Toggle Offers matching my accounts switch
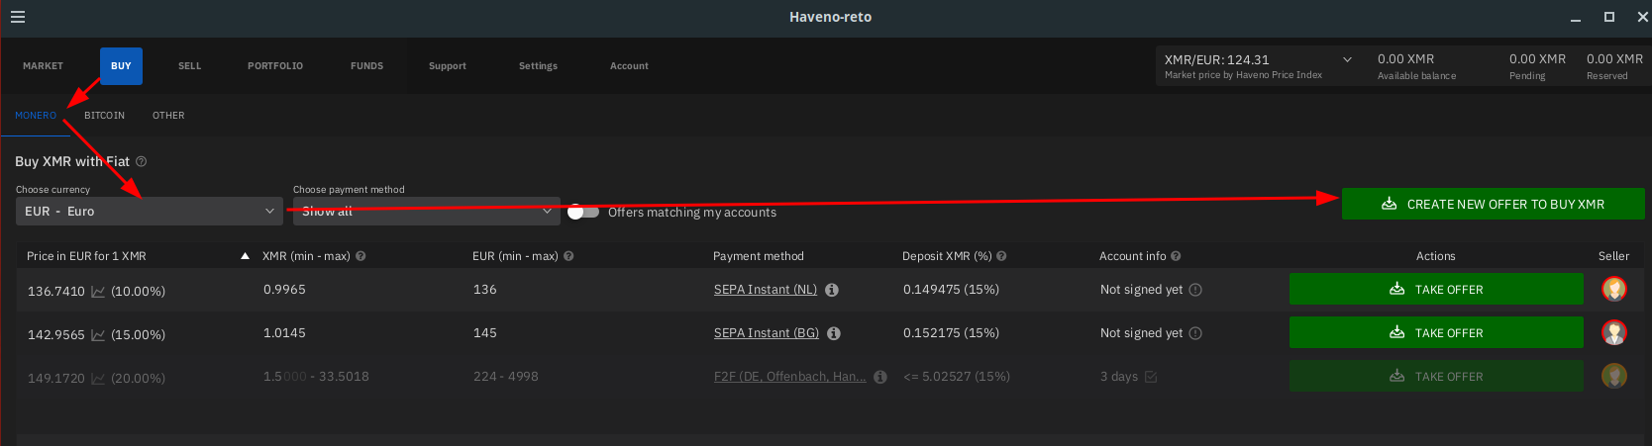1652x446 pixels. (x=583, y=212)
